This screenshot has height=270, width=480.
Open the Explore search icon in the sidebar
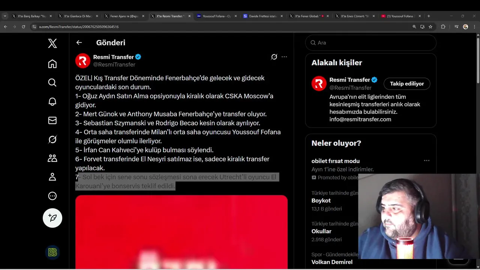52,82
